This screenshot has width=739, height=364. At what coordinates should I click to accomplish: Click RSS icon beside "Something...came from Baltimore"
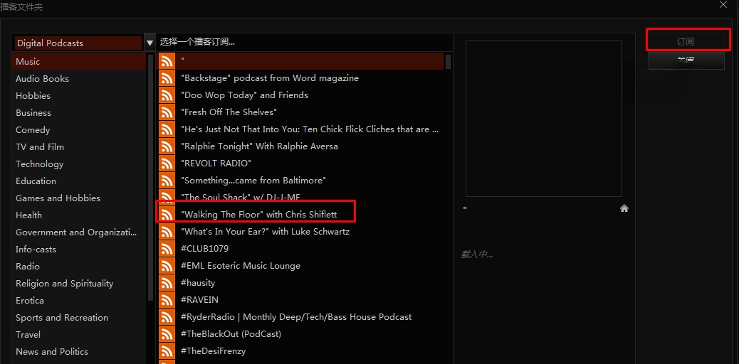pyautogui.click(x=167, y=181)
